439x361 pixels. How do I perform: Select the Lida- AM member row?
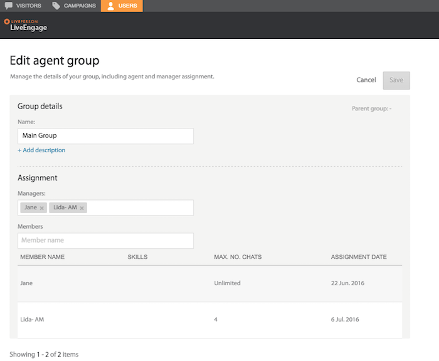pyautogui.click(x=209, y=320)
